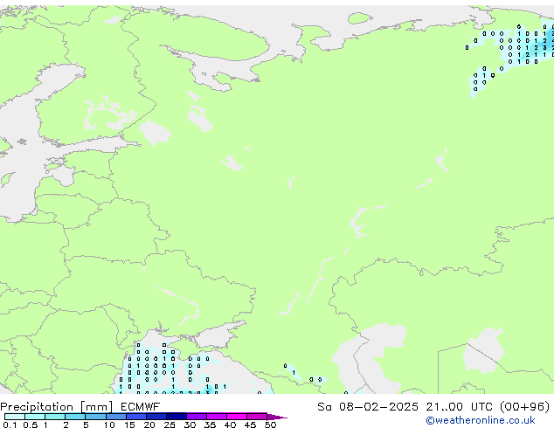Select the magenta 40–45 mm legend swatch
This screenshot has height=428, width=554.
click(237, 417)
